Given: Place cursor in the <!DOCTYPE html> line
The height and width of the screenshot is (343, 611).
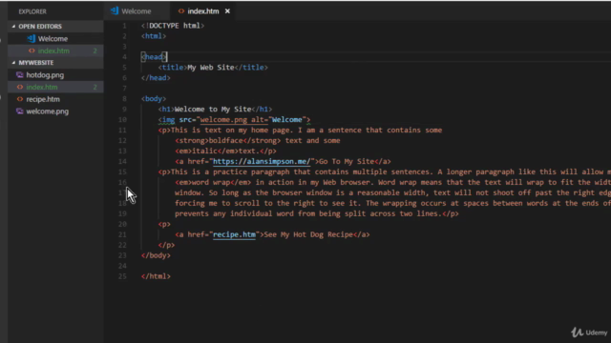Looking at the screenshot, I should [x=173, y=26].
